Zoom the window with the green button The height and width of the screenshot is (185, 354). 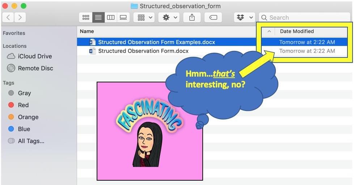[x=24, y=6]
